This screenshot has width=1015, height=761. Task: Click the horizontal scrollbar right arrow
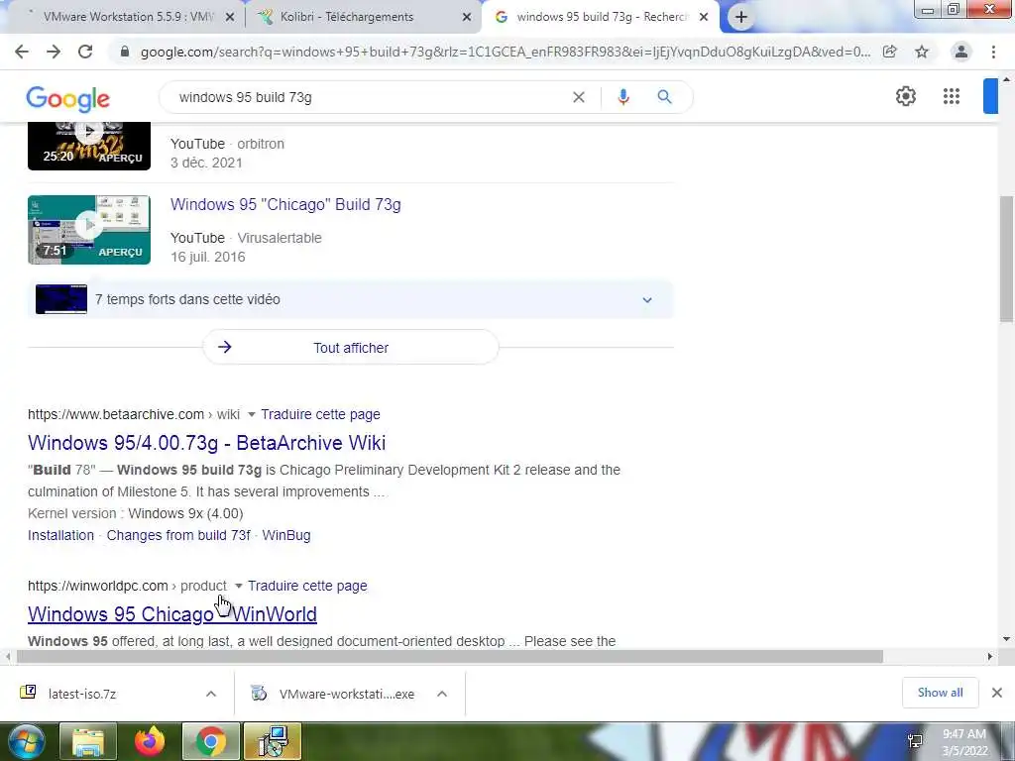coord(990,656)
